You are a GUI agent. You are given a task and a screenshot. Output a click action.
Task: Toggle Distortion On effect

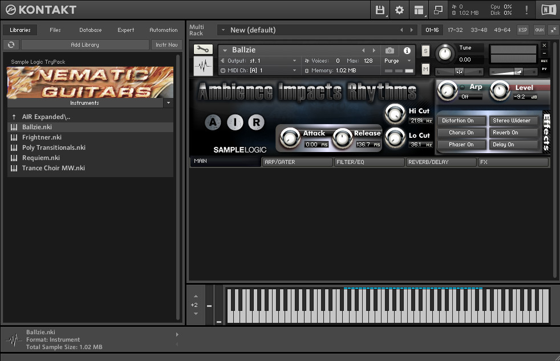pos(462,121)
